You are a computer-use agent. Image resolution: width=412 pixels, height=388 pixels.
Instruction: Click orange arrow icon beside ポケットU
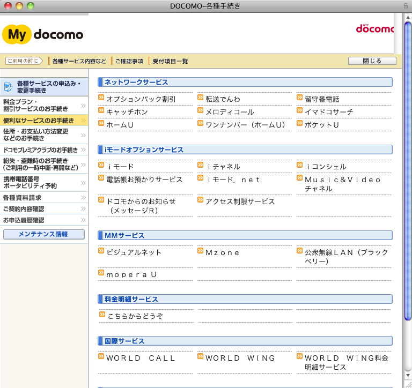(300, 123)
